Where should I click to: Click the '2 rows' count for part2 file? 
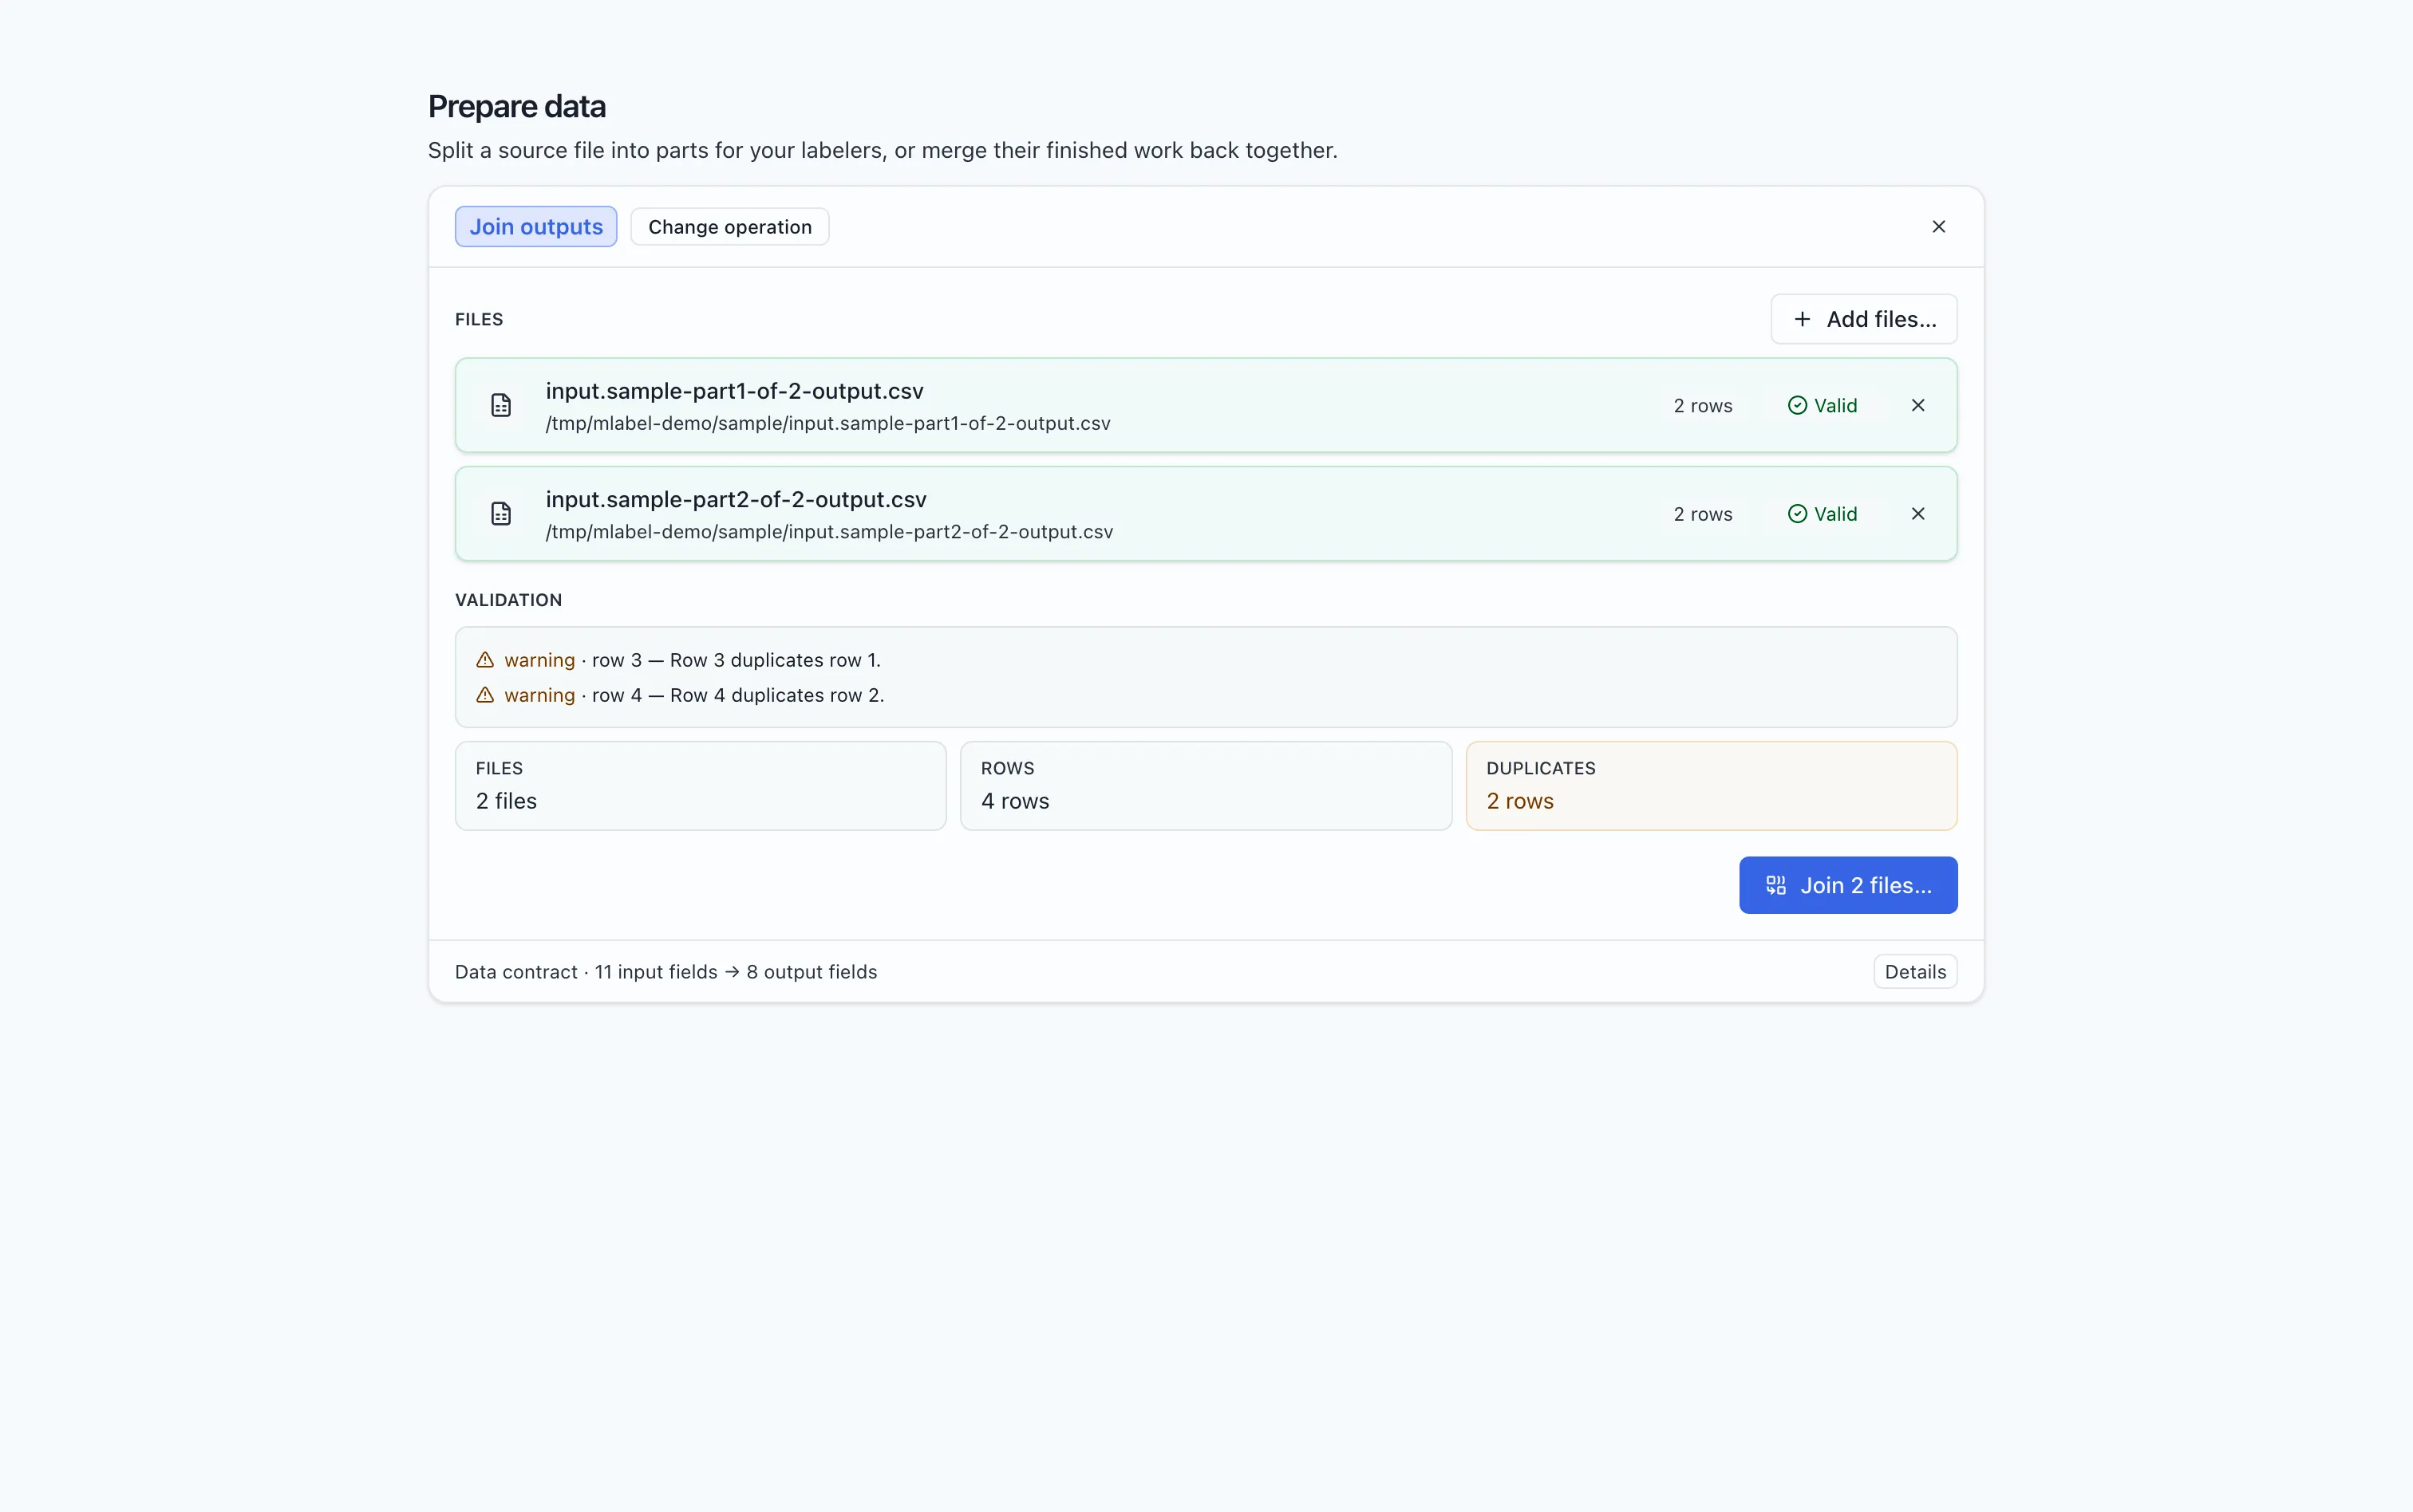(x=1703, y=514)
